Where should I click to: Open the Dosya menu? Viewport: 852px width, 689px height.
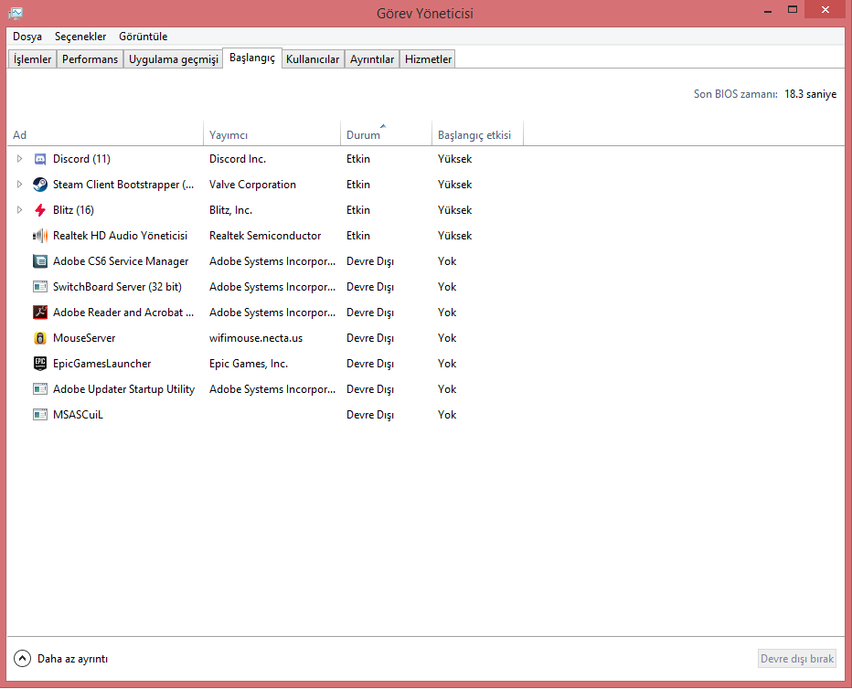[x=27, y=37]
